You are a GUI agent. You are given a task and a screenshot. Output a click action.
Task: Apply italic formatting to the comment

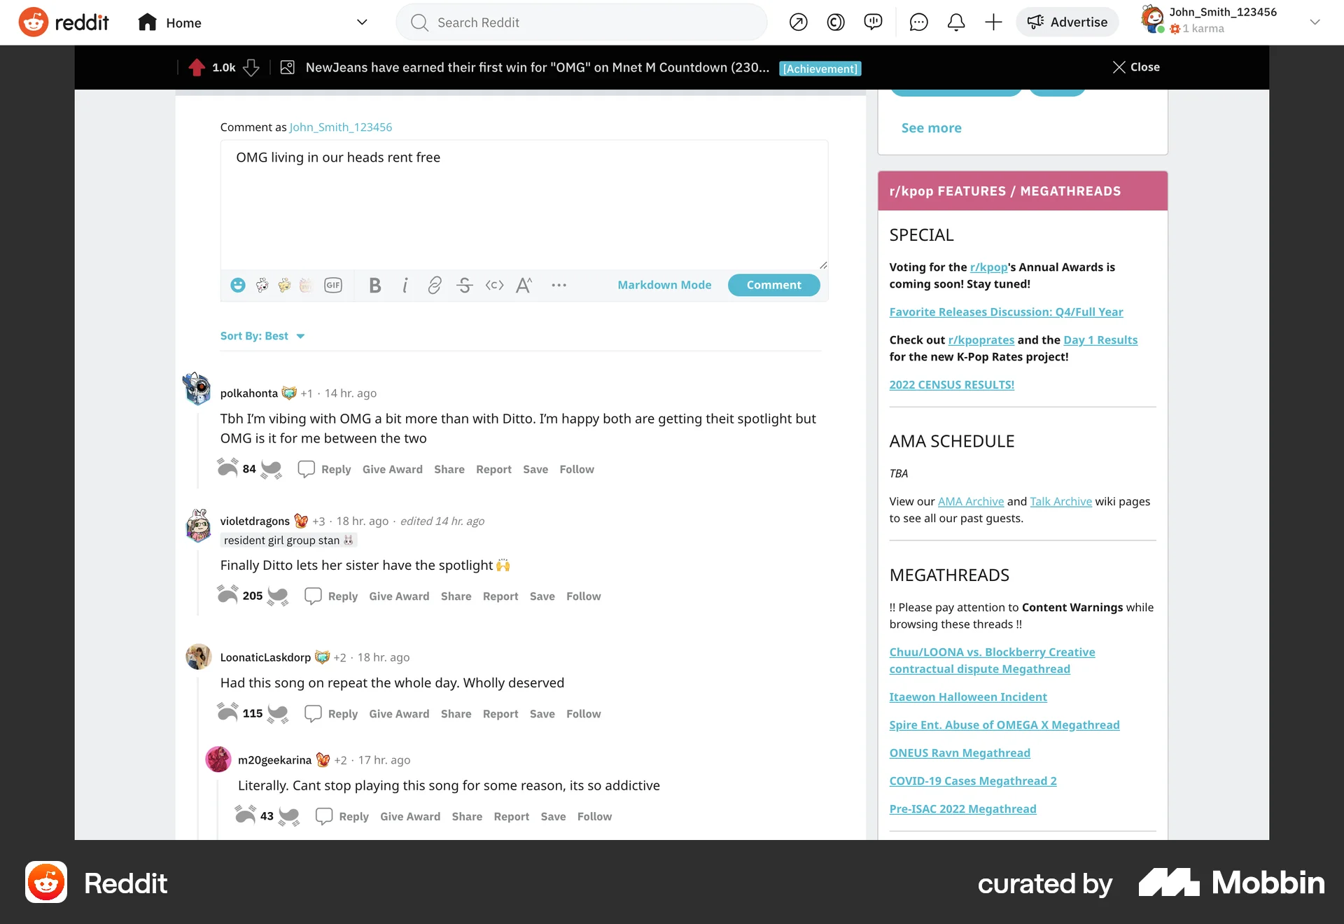pos(405,285)
